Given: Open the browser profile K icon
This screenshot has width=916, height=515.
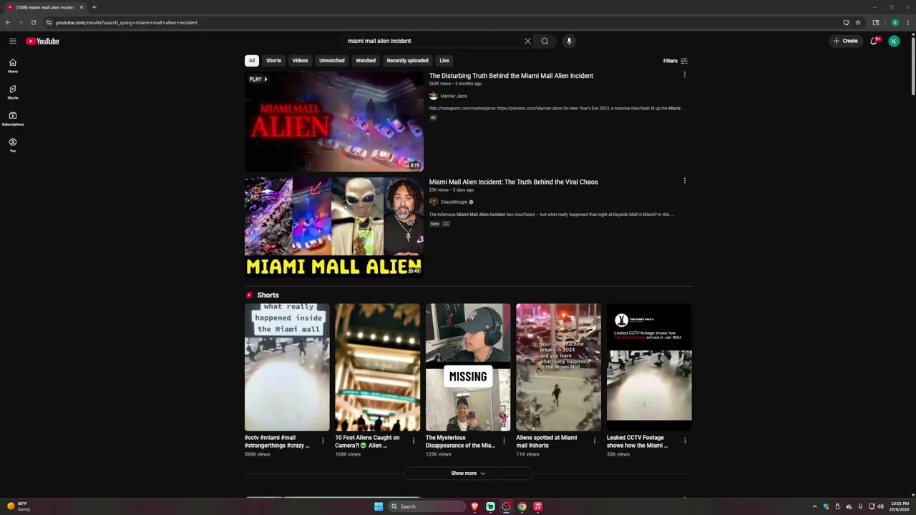Looking at the screenshot, I should coord(895,22).
